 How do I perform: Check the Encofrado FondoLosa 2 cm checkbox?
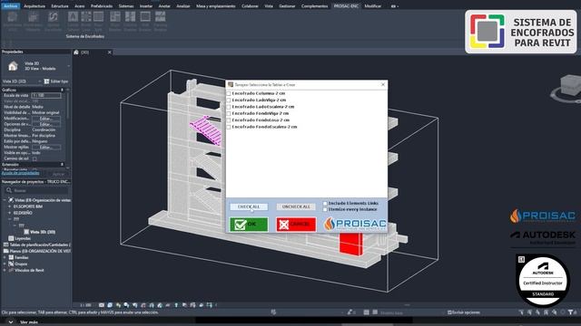point(229,120)
